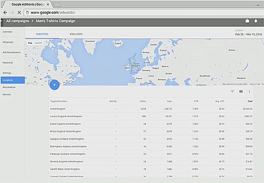Click the 0.92% CTR value for Edinburgh
The width and height of the screenshot is (264, 183).
click(195, 154)
